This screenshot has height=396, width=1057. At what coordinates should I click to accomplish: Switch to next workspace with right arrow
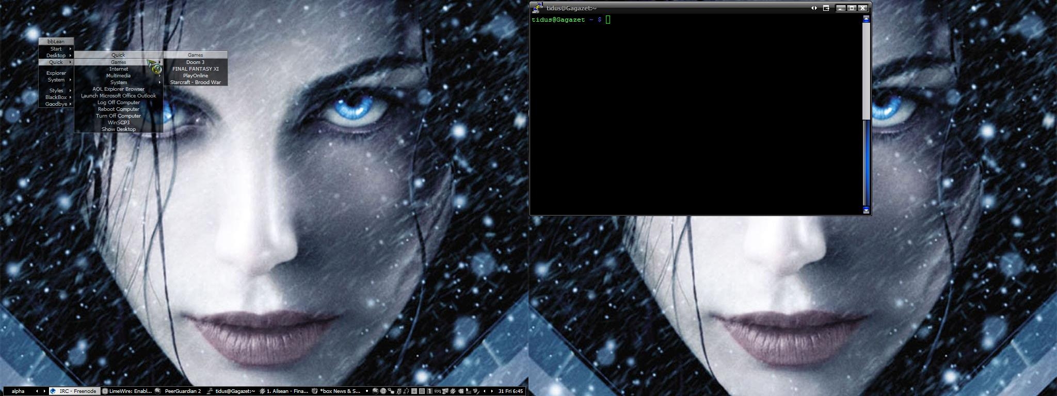coord(44,391)
